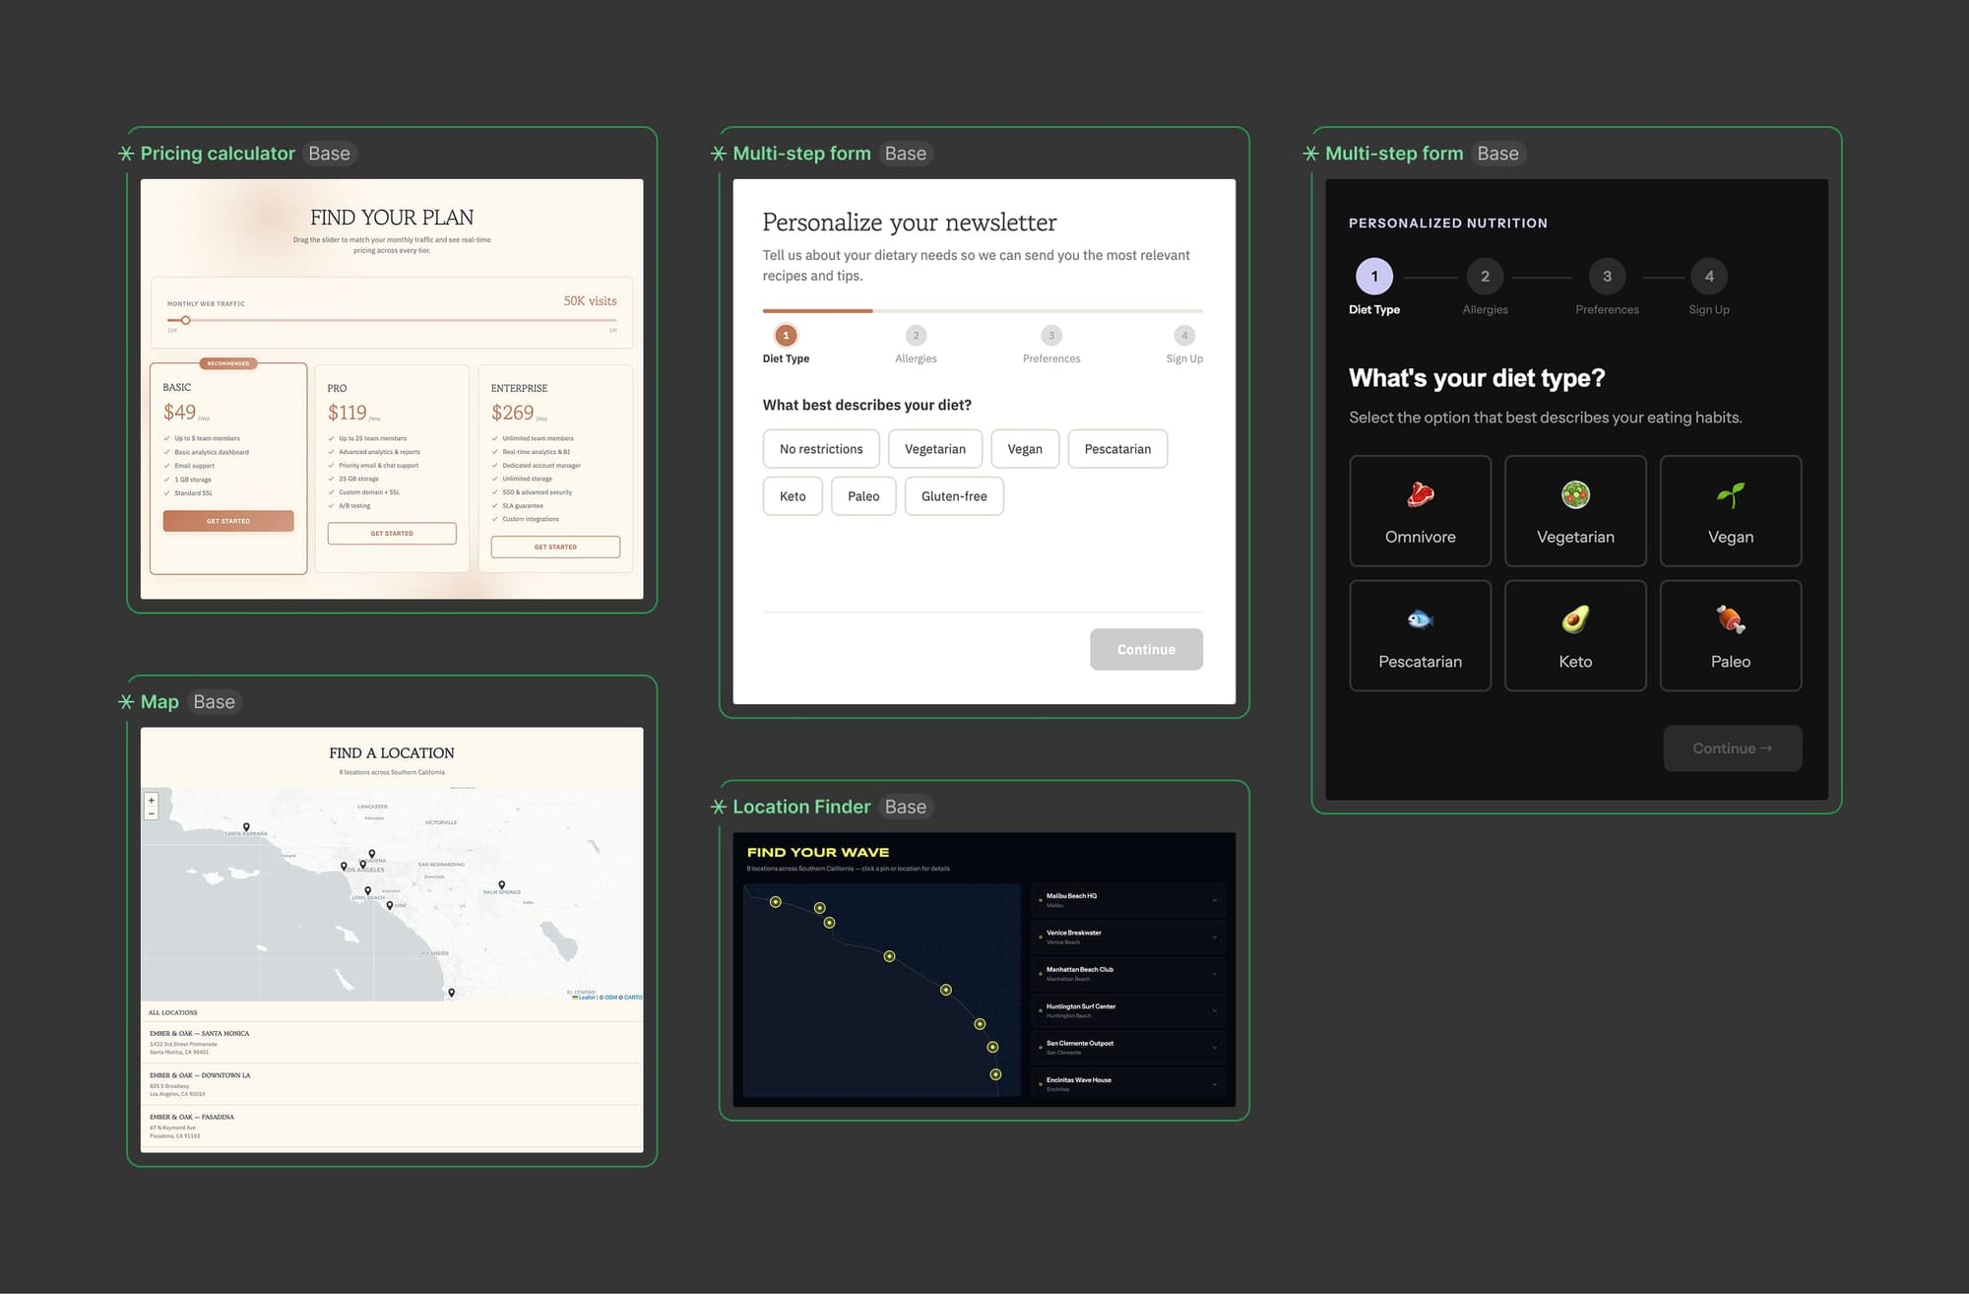Select the avocado icon in dark Keto card
Screen dimensions: 1969x1294
pyautogui.click(x=1575, y=619)
